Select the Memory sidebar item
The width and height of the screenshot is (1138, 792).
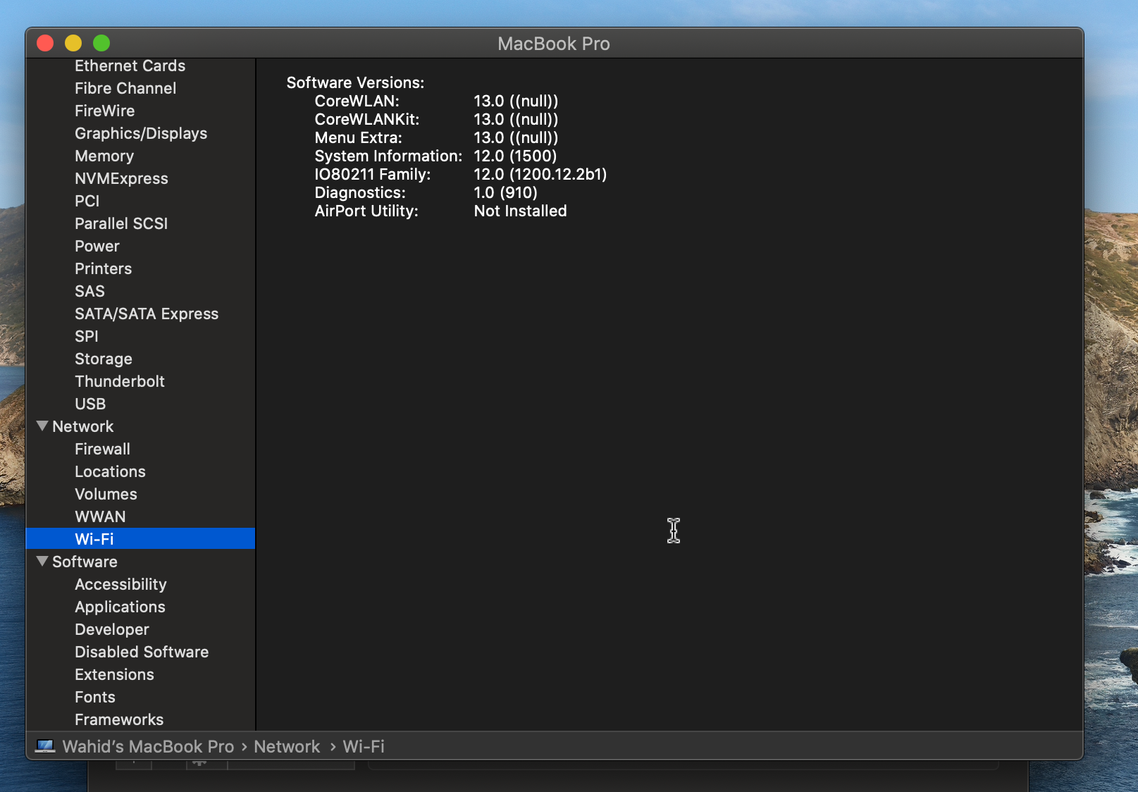(104, 156)
